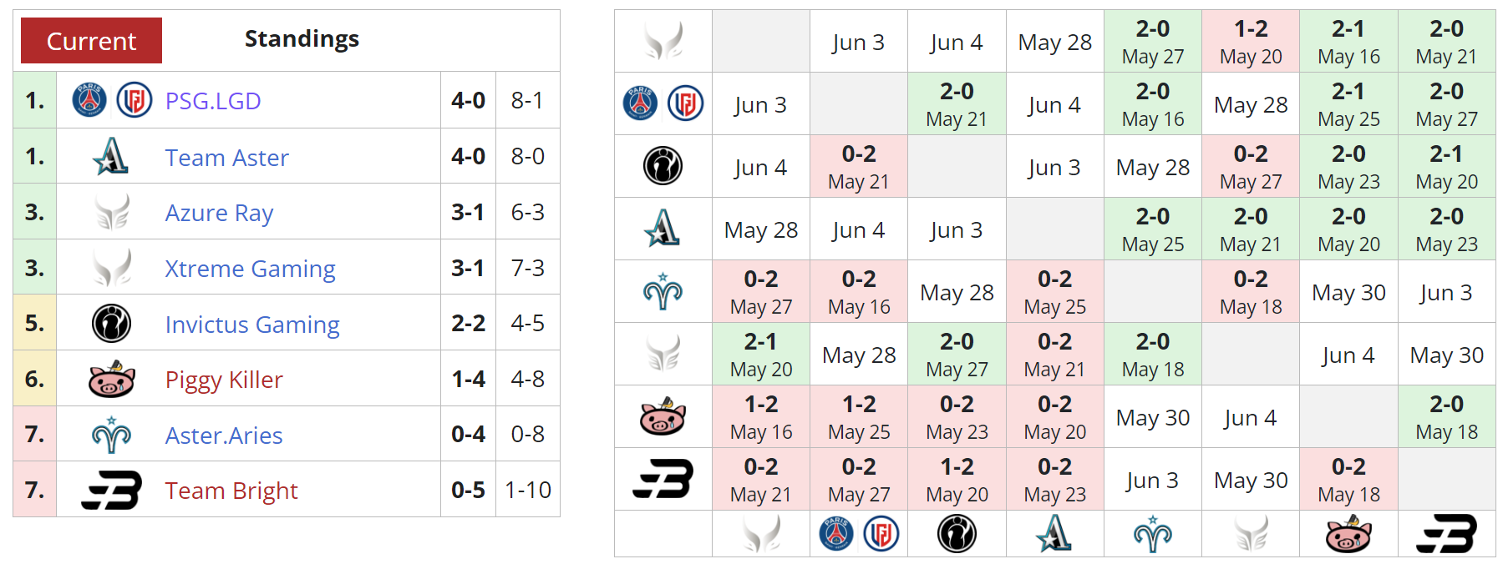This screenshot has width=1503, height=564.
Task: Click the LGD shield logo in the standings table
Action: tap(134, 100)
